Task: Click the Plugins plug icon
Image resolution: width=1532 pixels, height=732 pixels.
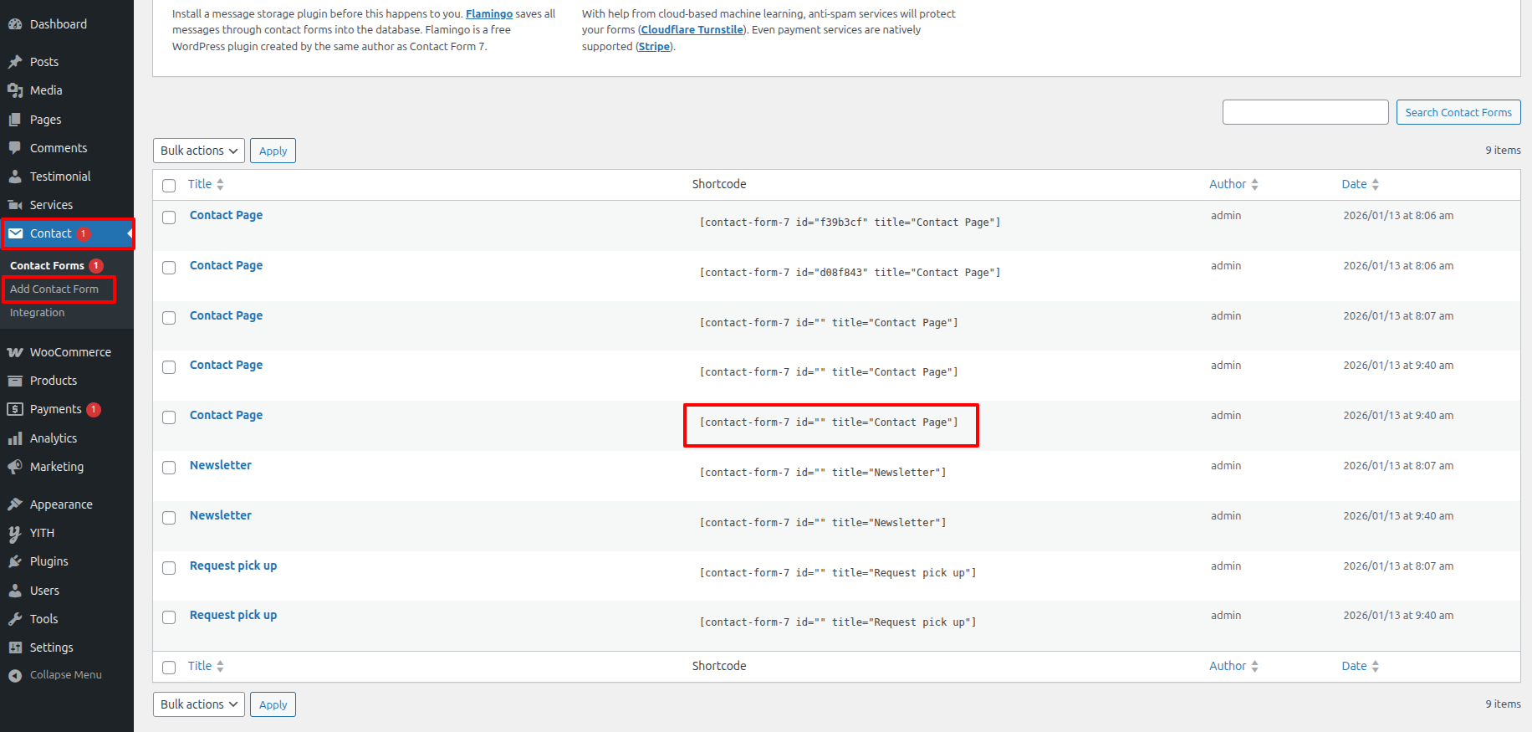Action: (15, 561)
